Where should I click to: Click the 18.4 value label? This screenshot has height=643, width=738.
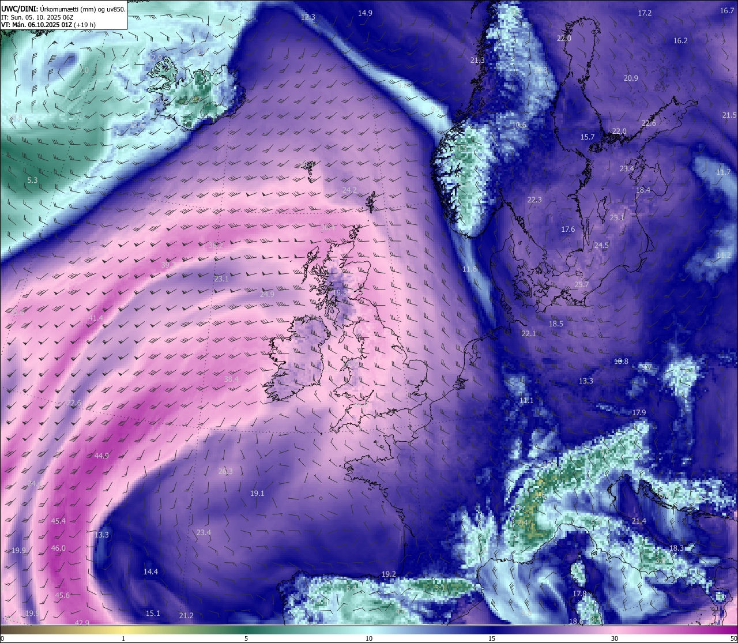point(643,190)
